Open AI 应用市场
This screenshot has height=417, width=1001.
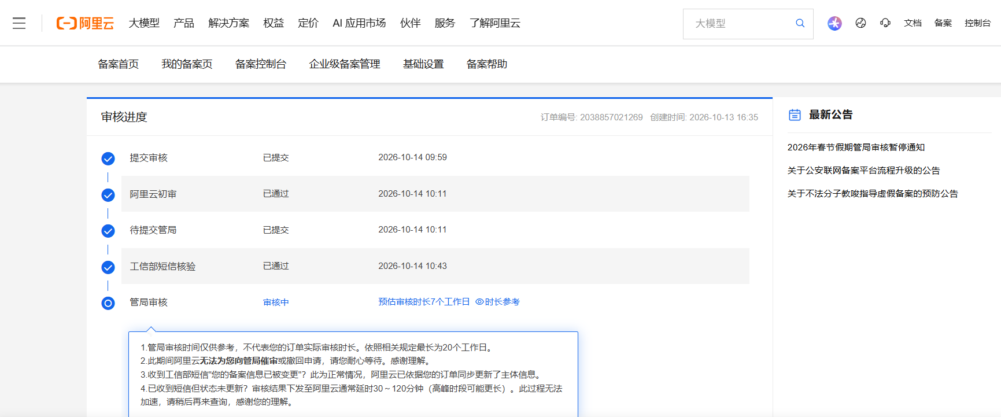[x=359, y=23]
